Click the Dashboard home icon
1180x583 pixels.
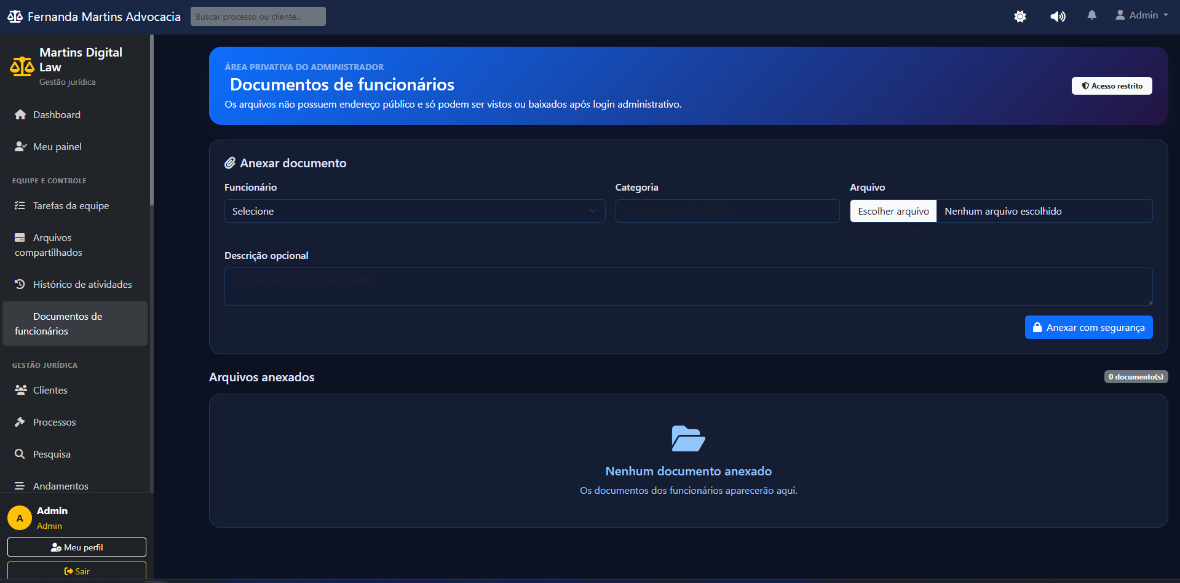tap(20, 114)
